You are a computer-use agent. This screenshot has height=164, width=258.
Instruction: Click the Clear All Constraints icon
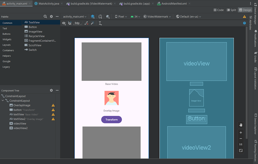pos(86,23)
